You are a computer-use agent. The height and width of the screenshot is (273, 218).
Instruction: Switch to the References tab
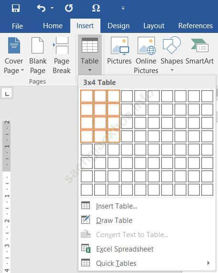click(196, 26)
